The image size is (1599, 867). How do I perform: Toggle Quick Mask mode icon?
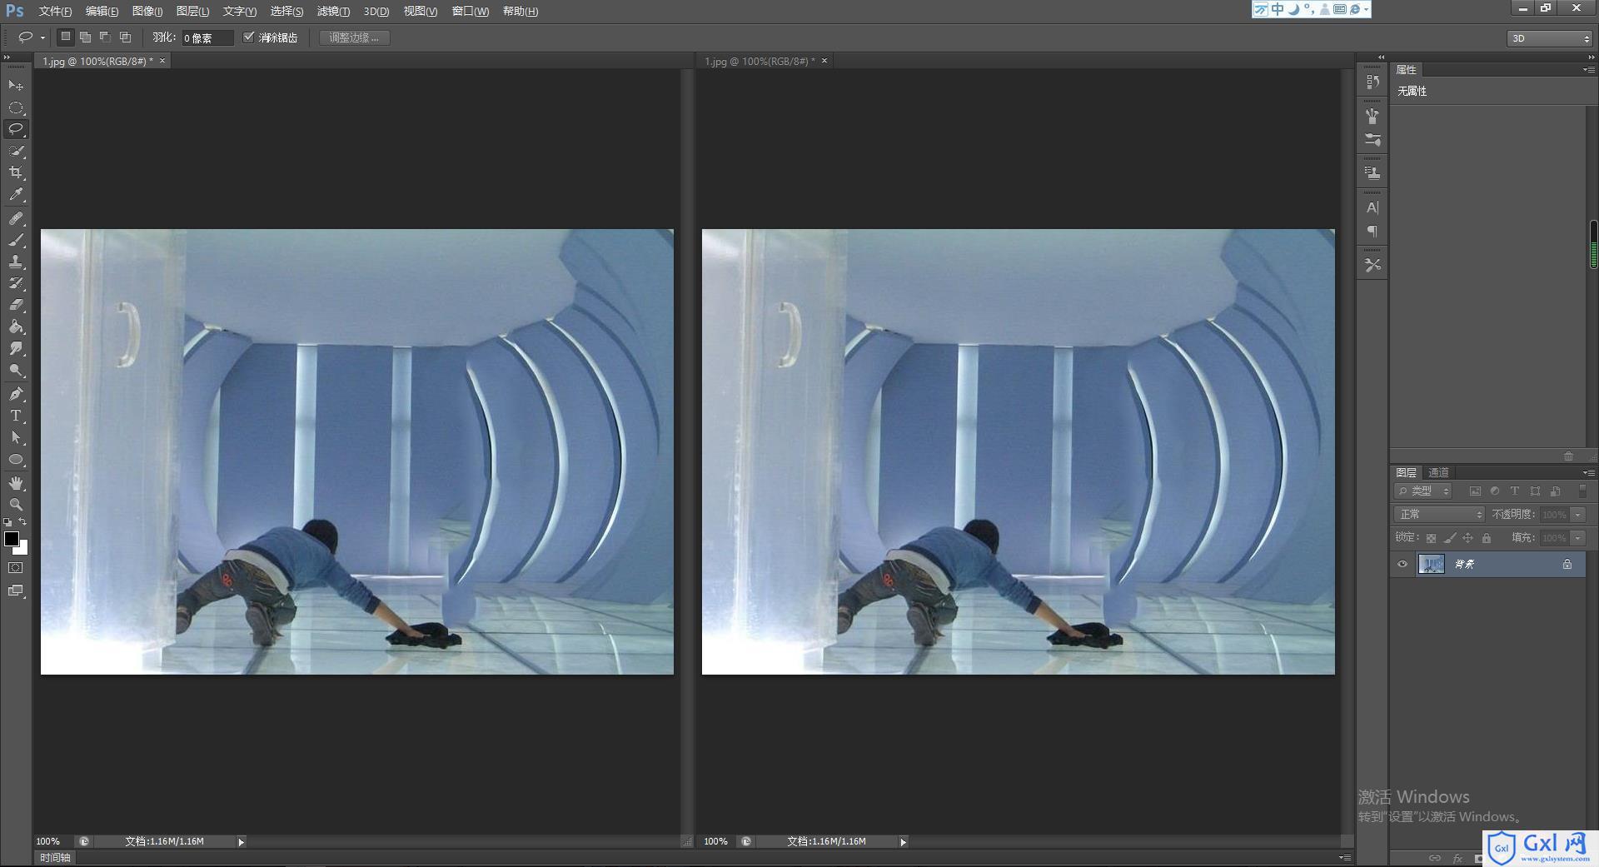click(x=16, y=568)
